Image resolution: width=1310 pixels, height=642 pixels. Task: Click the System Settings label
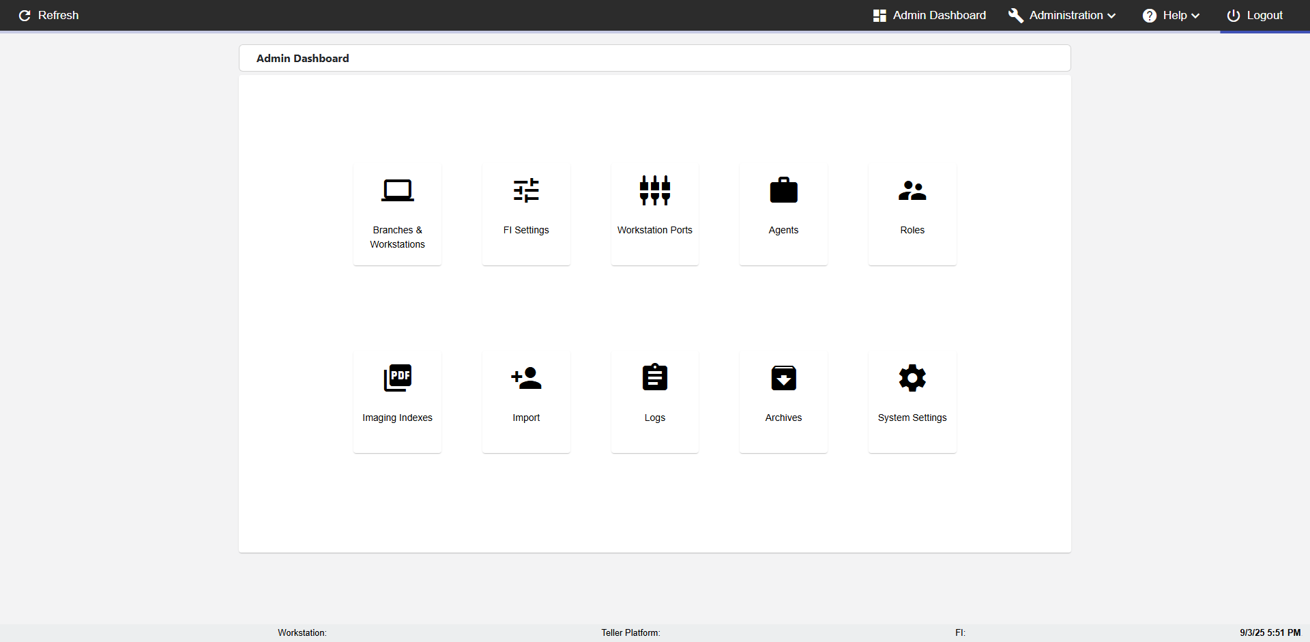(x=912, y=418)
